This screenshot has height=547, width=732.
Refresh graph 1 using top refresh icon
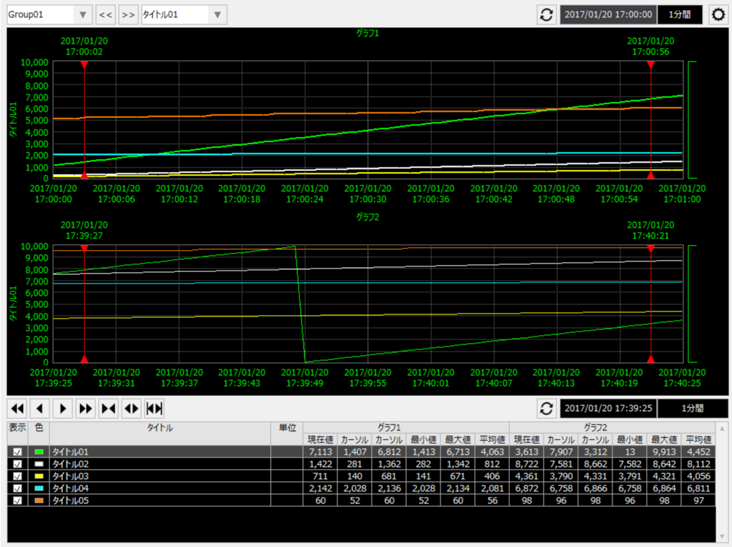click(547, 14)
